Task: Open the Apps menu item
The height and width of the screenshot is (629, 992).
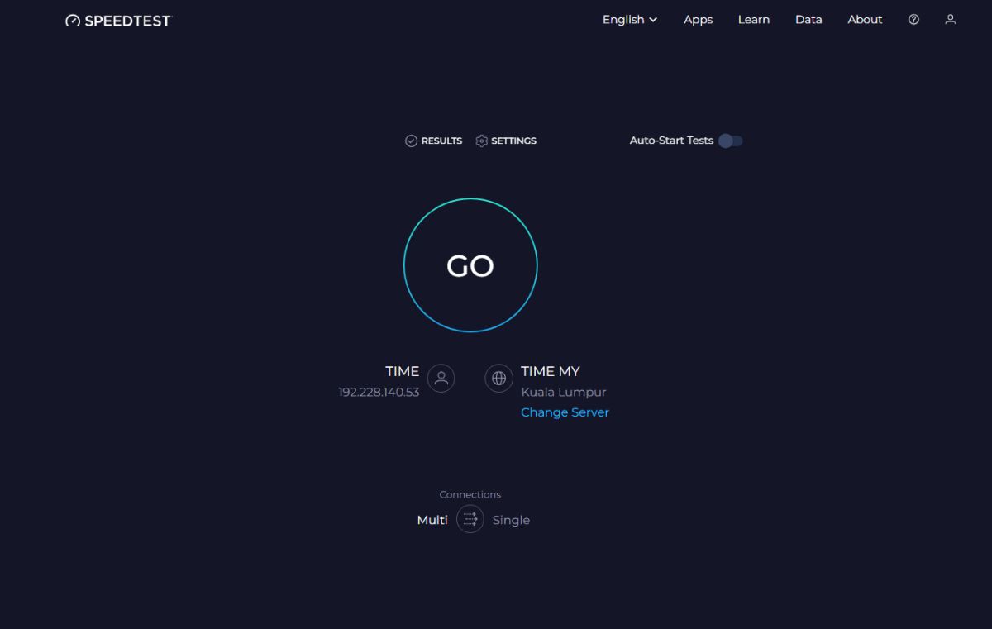Action: pos(698,19)
